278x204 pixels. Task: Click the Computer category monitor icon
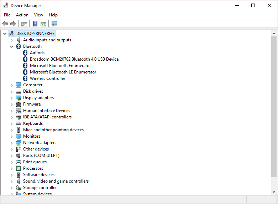[19, 85]
